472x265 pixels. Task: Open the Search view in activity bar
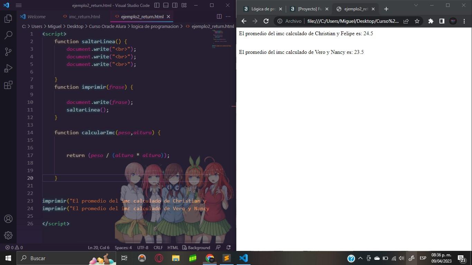[x=8, y=35]
